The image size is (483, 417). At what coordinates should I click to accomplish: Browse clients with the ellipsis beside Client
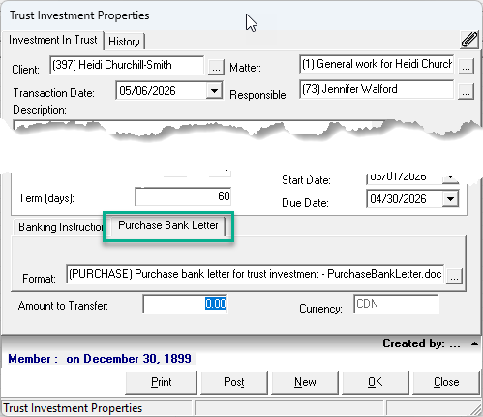pos(216,67)
